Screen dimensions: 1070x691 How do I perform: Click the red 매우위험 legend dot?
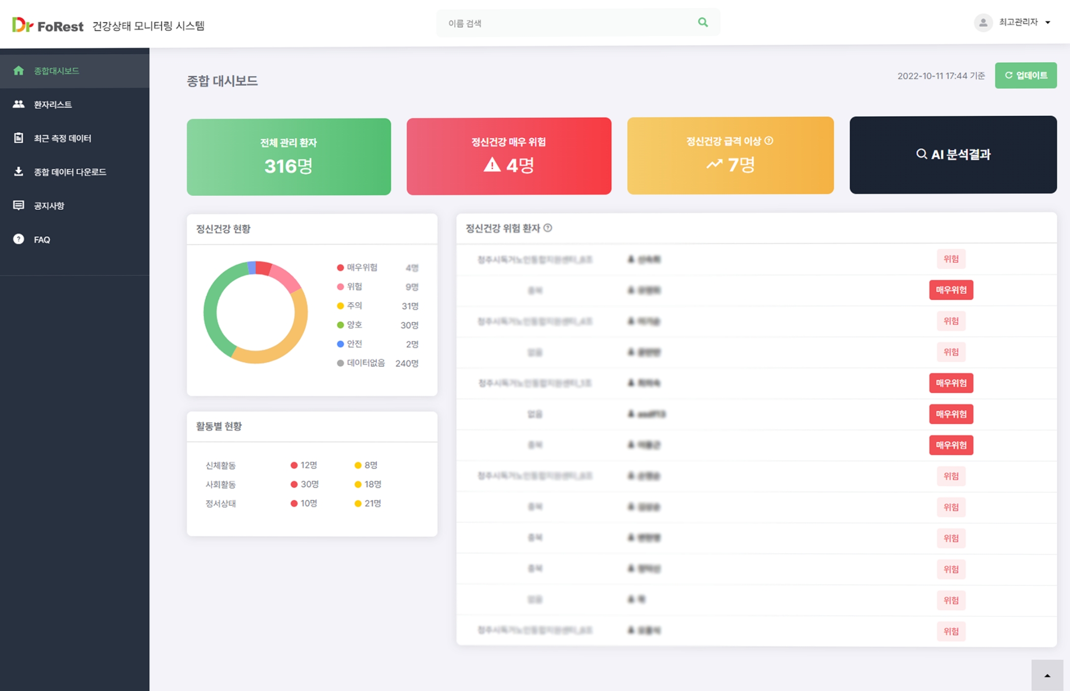(x=340, y=268)
